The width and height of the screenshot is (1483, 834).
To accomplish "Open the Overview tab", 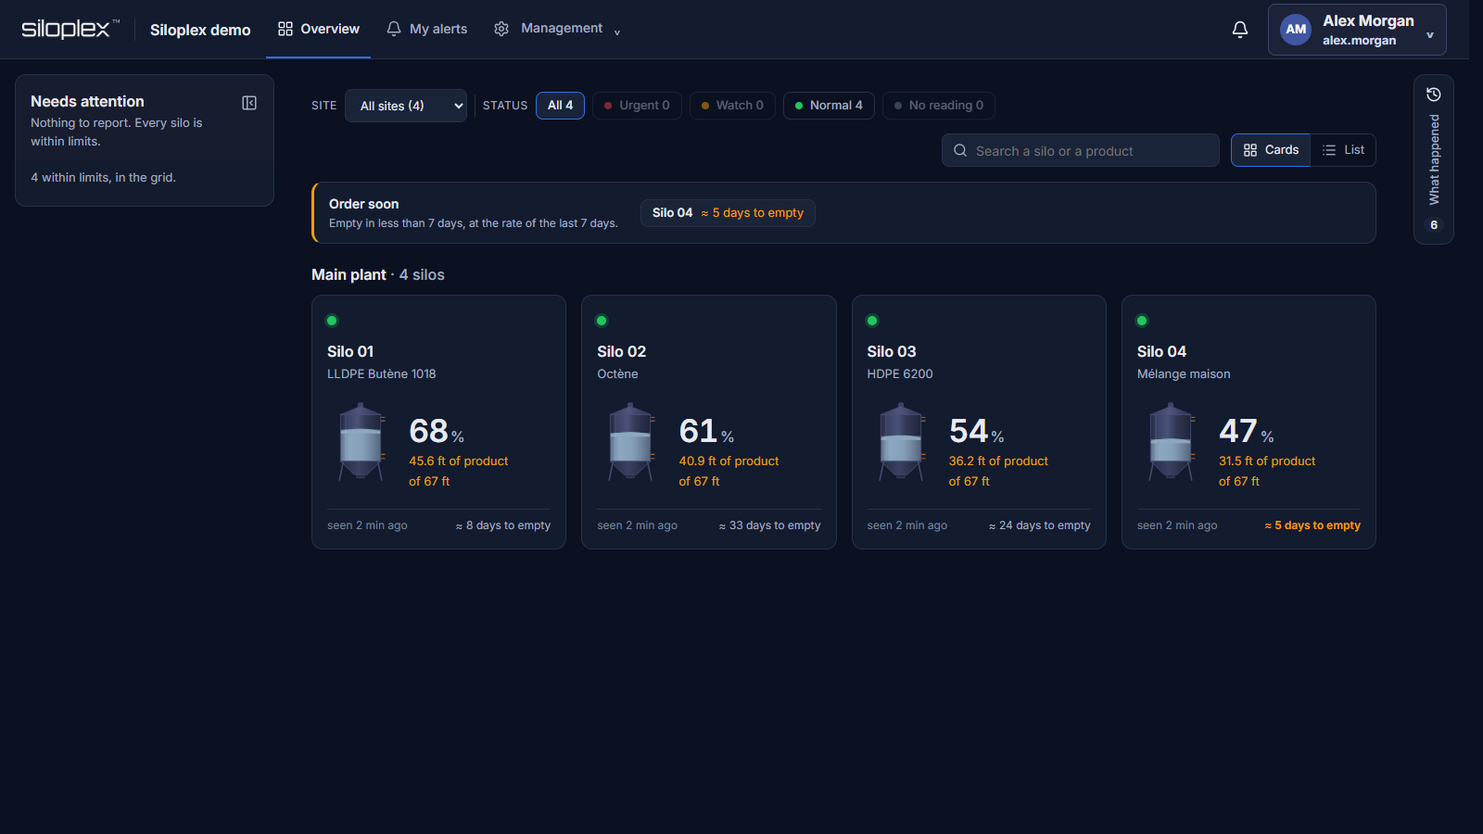I will coord(318,29).
